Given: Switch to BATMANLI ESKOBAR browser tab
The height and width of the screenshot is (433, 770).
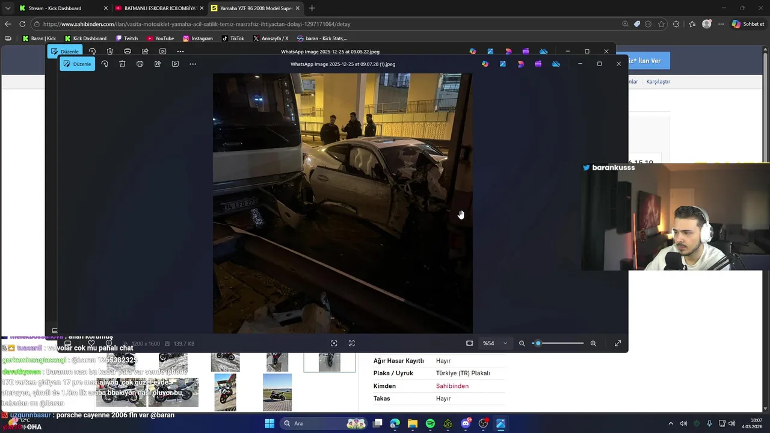Looking at the screenshot, I should (x=158, y=8).
